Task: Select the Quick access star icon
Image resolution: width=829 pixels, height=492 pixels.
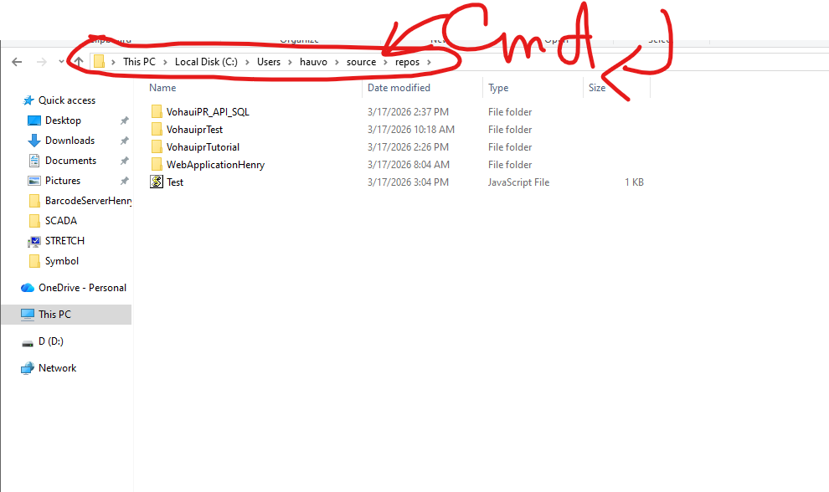Action: (x=28, y=100)
